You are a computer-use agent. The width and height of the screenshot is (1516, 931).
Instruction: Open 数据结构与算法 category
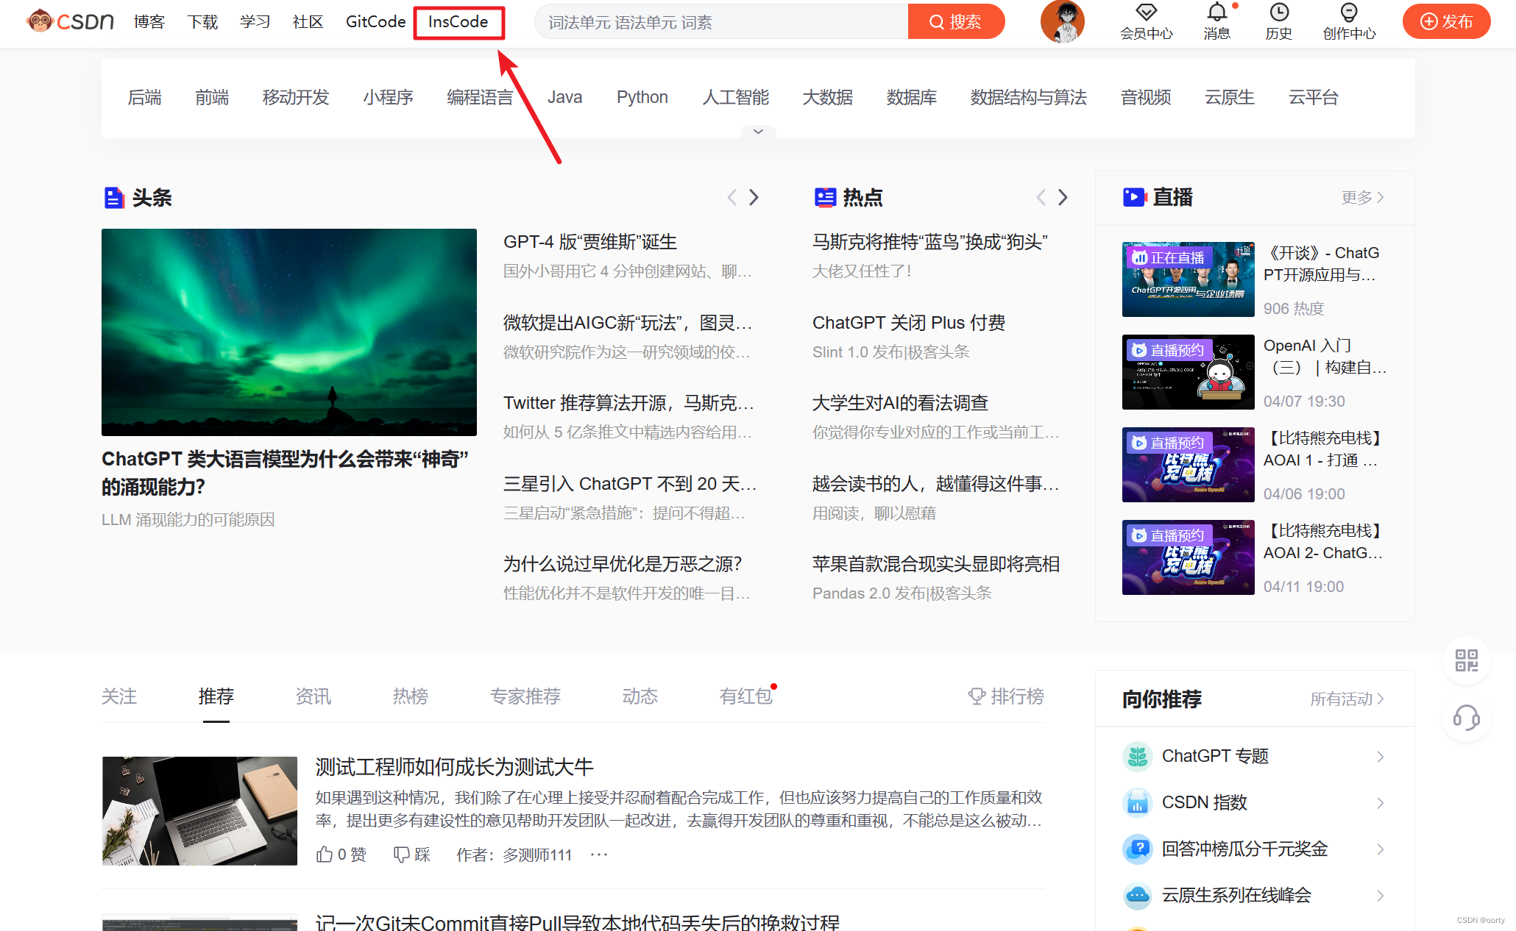coord(1029,97)
